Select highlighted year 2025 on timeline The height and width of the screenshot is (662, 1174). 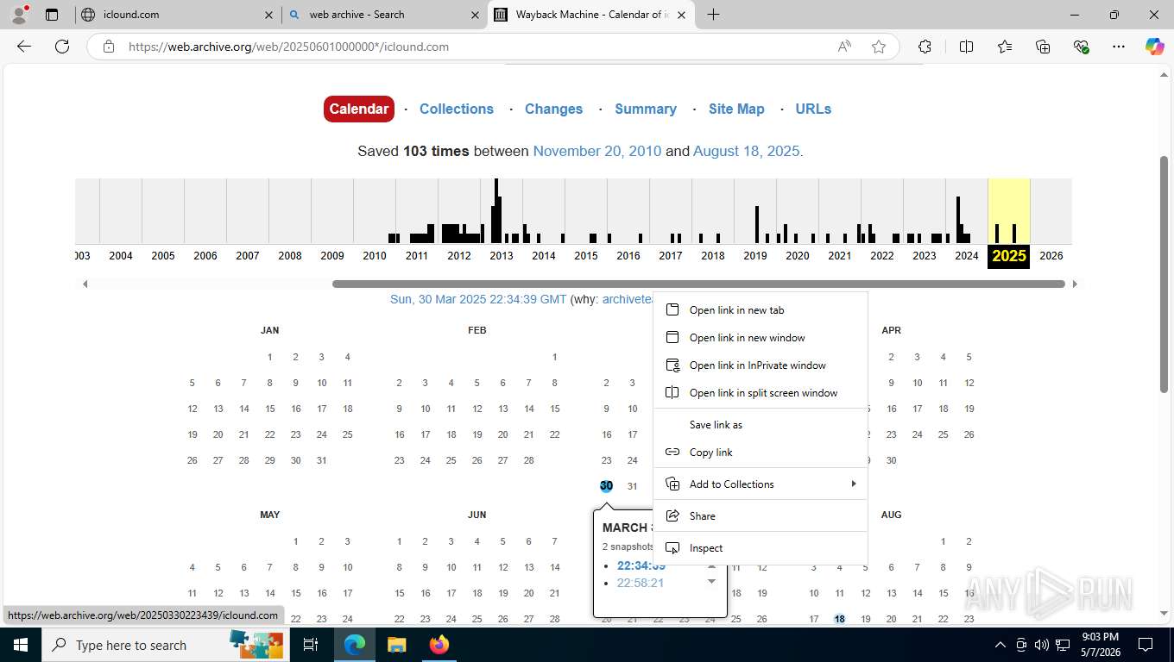click(1009, 256)
